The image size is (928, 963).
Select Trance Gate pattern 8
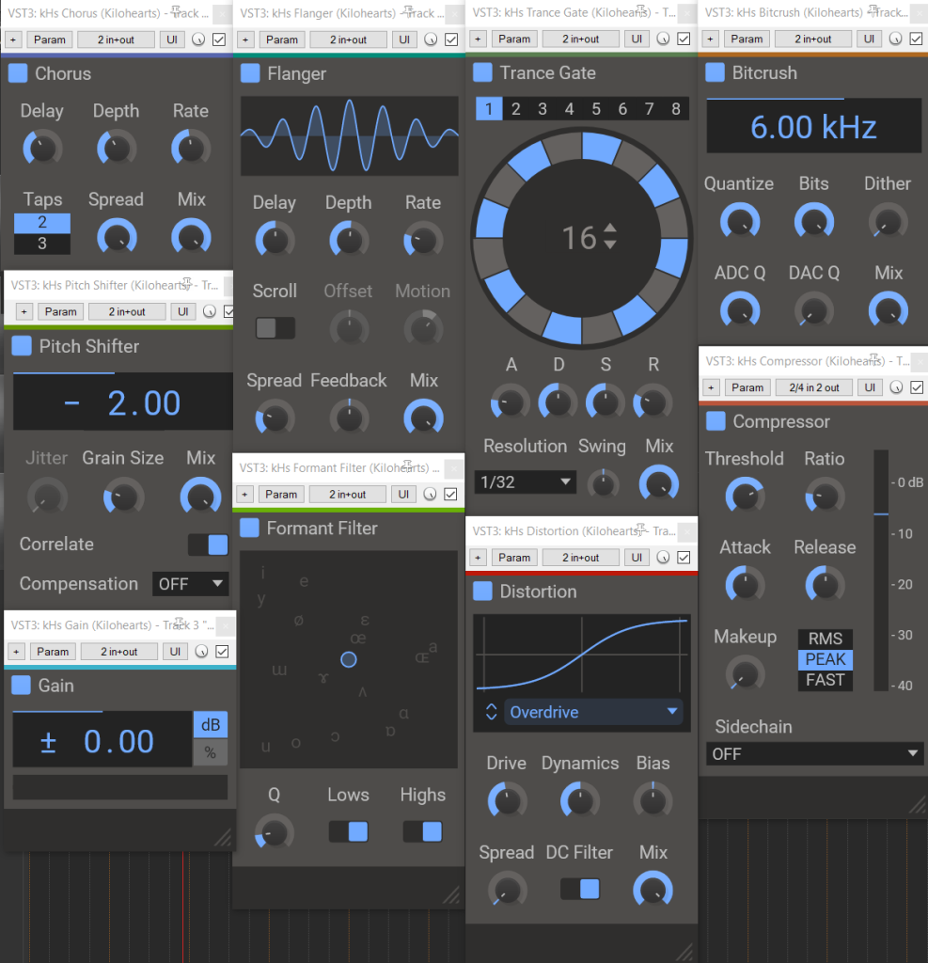tap(676, 109)
